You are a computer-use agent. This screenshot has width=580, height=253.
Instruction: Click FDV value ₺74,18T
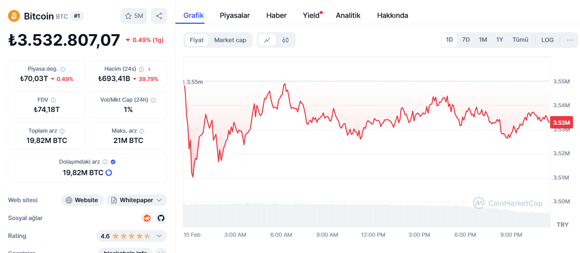pyautogui.click(x=47, y=110)
